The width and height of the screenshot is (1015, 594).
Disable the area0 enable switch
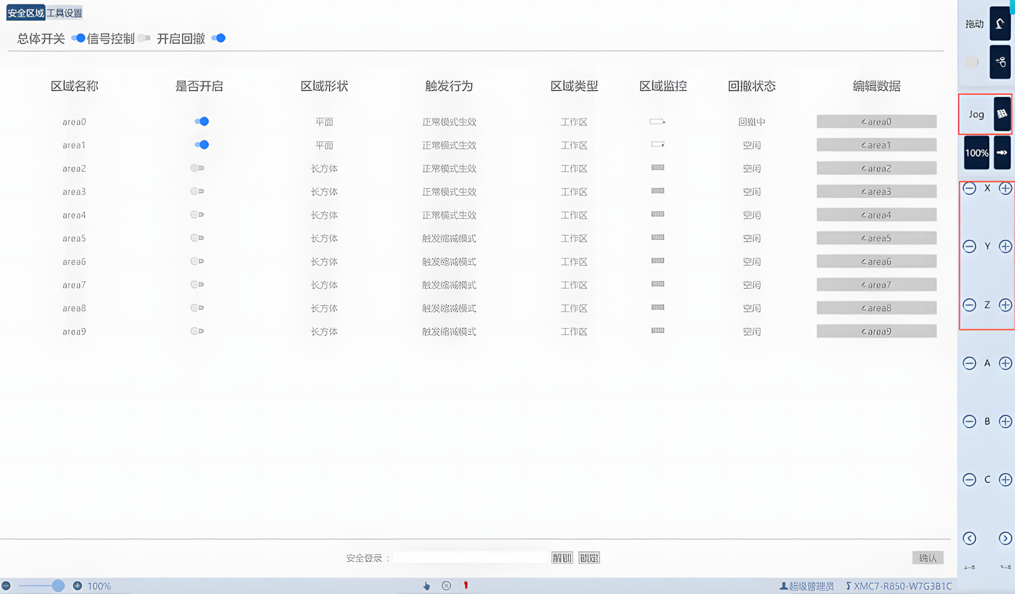[x=202, y=122]
